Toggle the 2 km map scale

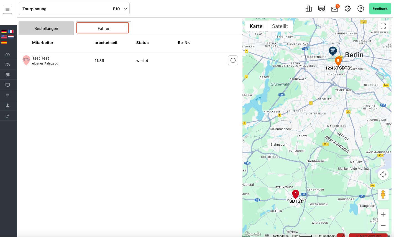(x=302, y=236)
